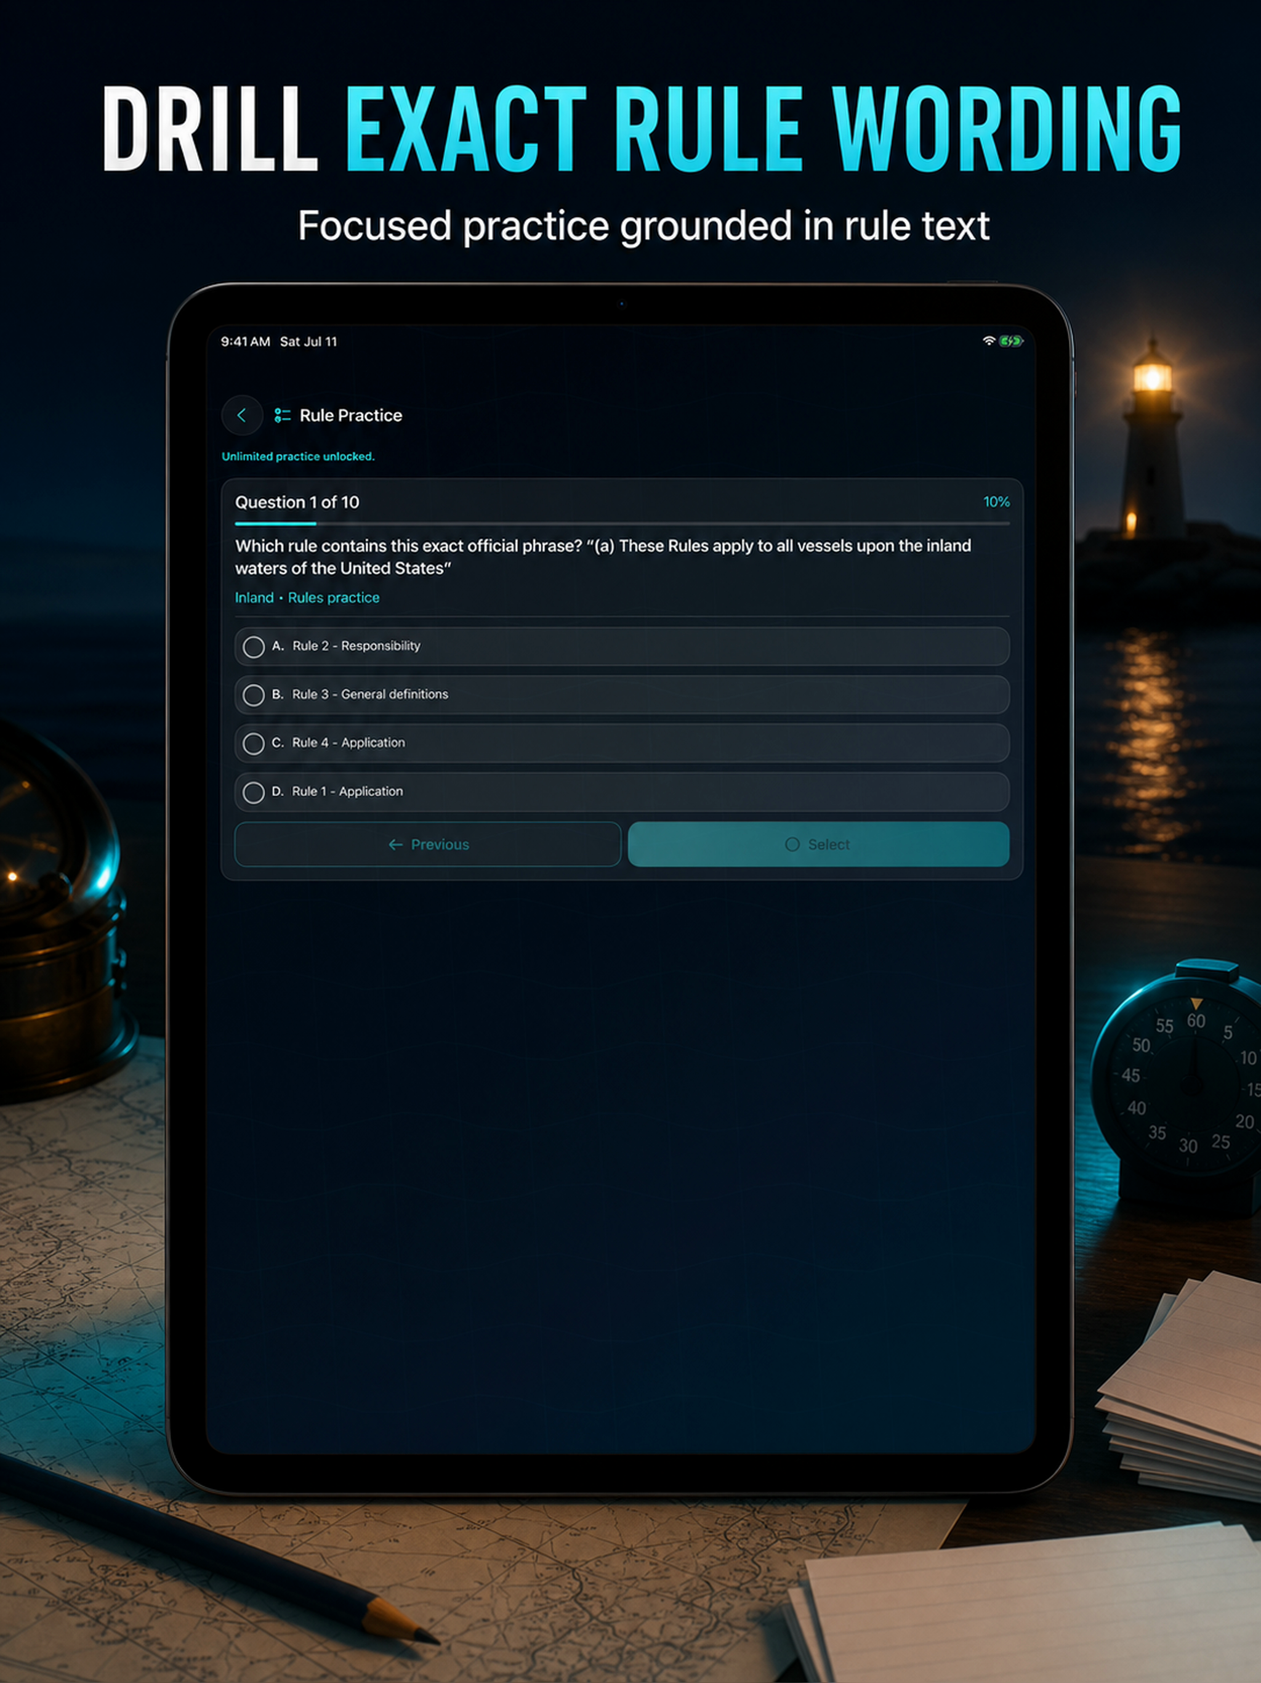Click the Rule Practice list icon
Image resolution: width=1261 pixels, height=1683 pixels.
[x=282, y=415]
